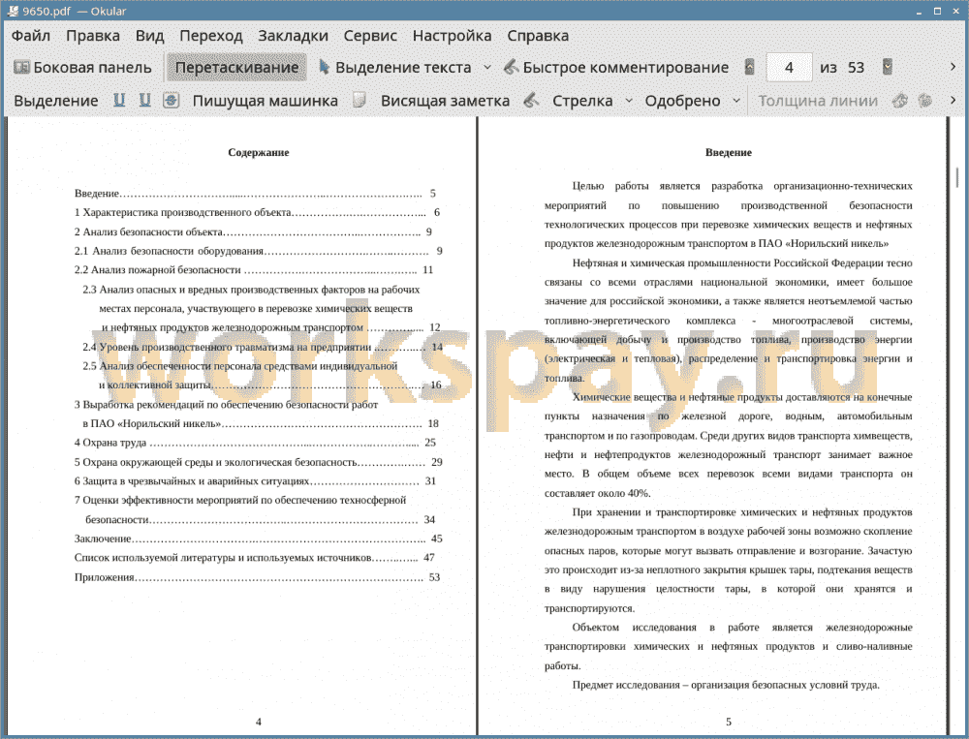
Task: Click the Быстрое комментирование button
Action: click(616, 68)
